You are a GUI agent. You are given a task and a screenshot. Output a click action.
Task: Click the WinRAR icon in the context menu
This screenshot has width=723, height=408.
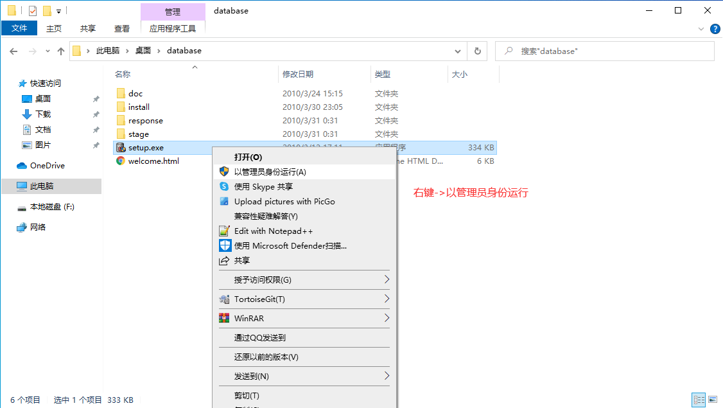point(225,318)
